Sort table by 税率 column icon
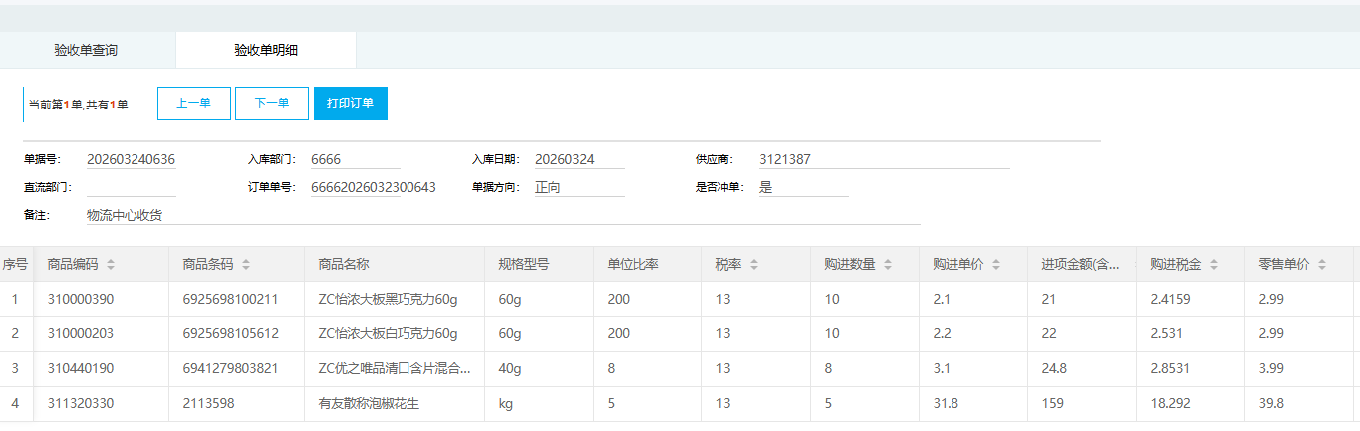This screenshot has width=1360, height=431. tap(754, 265)
